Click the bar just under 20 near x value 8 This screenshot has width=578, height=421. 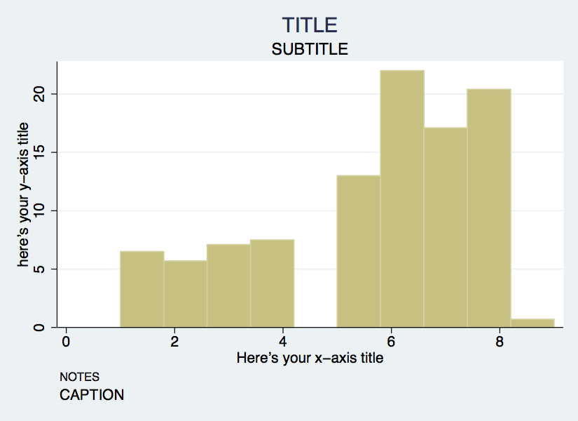tap(489, 208)
